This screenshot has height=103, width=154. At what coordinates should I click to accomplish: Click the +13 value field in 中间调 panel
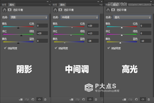tap(93, 33)
